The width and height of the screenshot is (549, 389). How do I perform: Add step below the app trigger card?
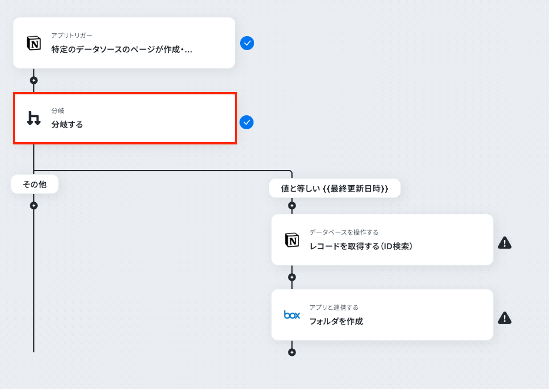(34, 80)
